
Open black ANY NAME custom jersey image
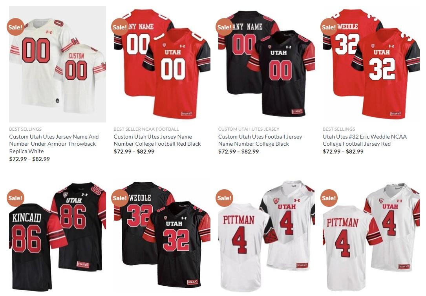(267, 64)
